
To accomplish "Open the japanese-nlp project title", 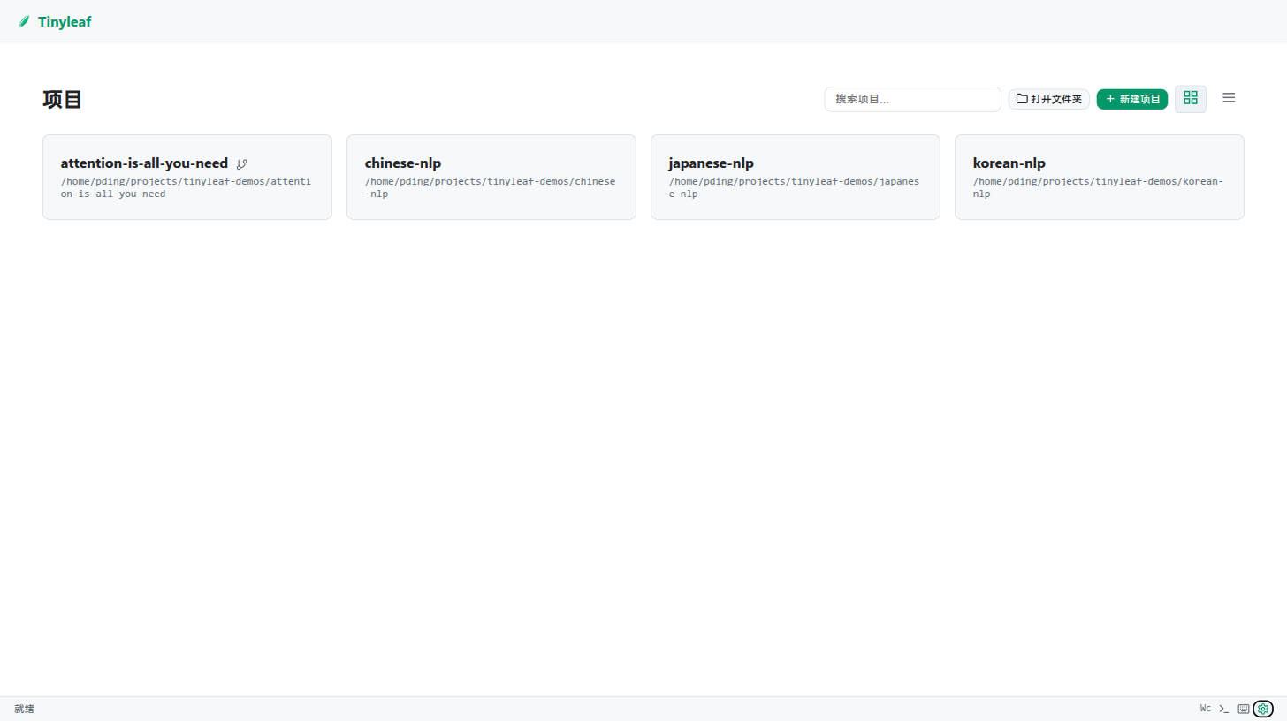I will pos(711,163).
